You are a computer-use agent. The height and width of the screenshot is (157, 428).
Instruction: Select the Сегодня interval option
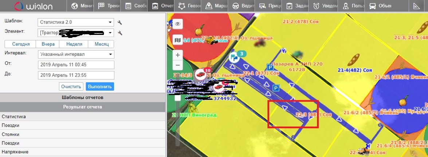pyautogui.click(x=20, y=44)
